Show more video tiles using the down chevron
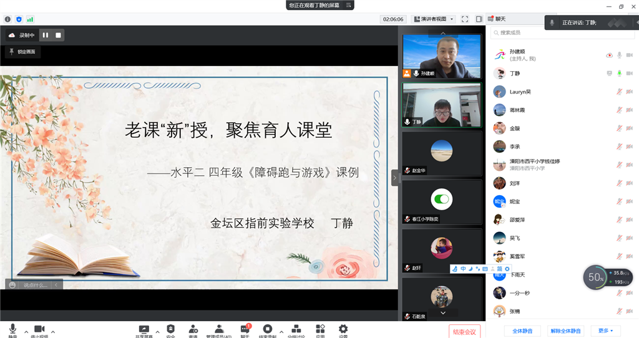Viewport: 639px width, 338px height. (443, 313)
